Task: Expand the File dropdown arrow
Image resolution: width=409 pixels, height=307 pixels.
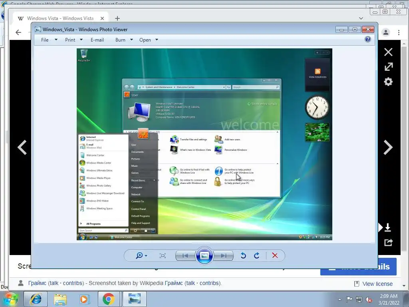Action: click(x=56, y=40)
